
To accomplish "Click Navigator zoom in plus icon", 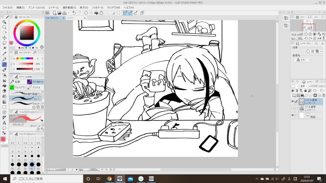I will click(310, 34).
